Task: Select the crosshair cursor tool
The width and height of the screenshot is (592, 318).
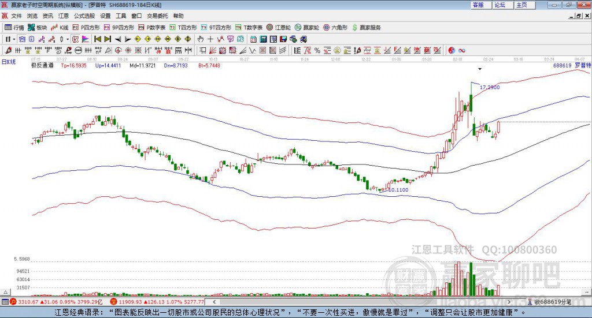Action: 210,39
